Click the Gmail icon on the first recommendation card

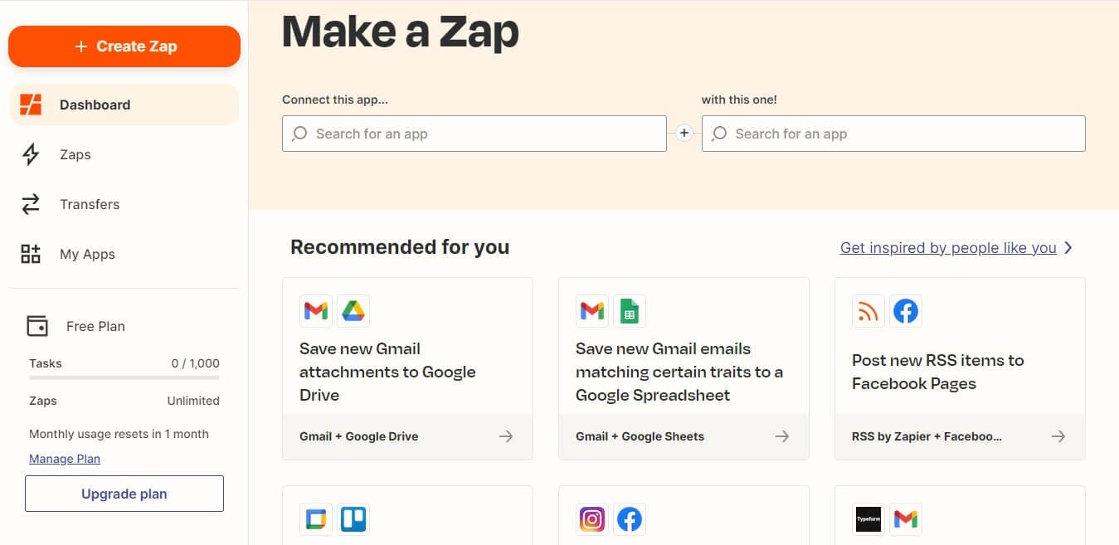pos(315,310)
